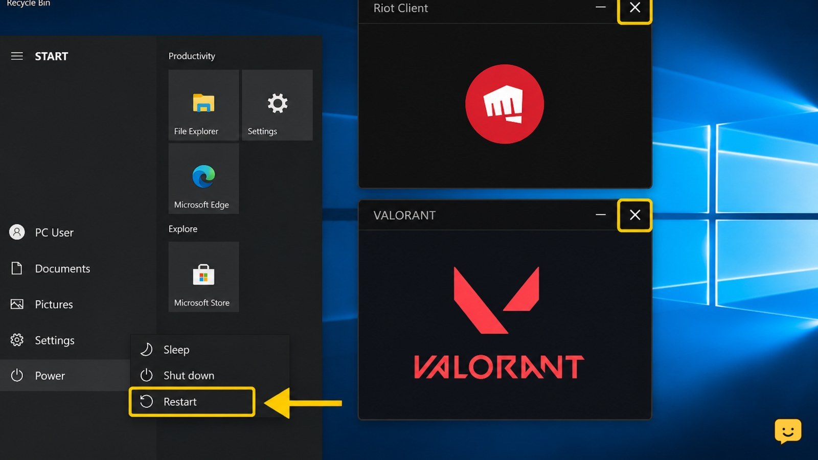Click the VALORANT logo in its window
Viewport: 818px width, 460px height.
(x=499, y=323)
